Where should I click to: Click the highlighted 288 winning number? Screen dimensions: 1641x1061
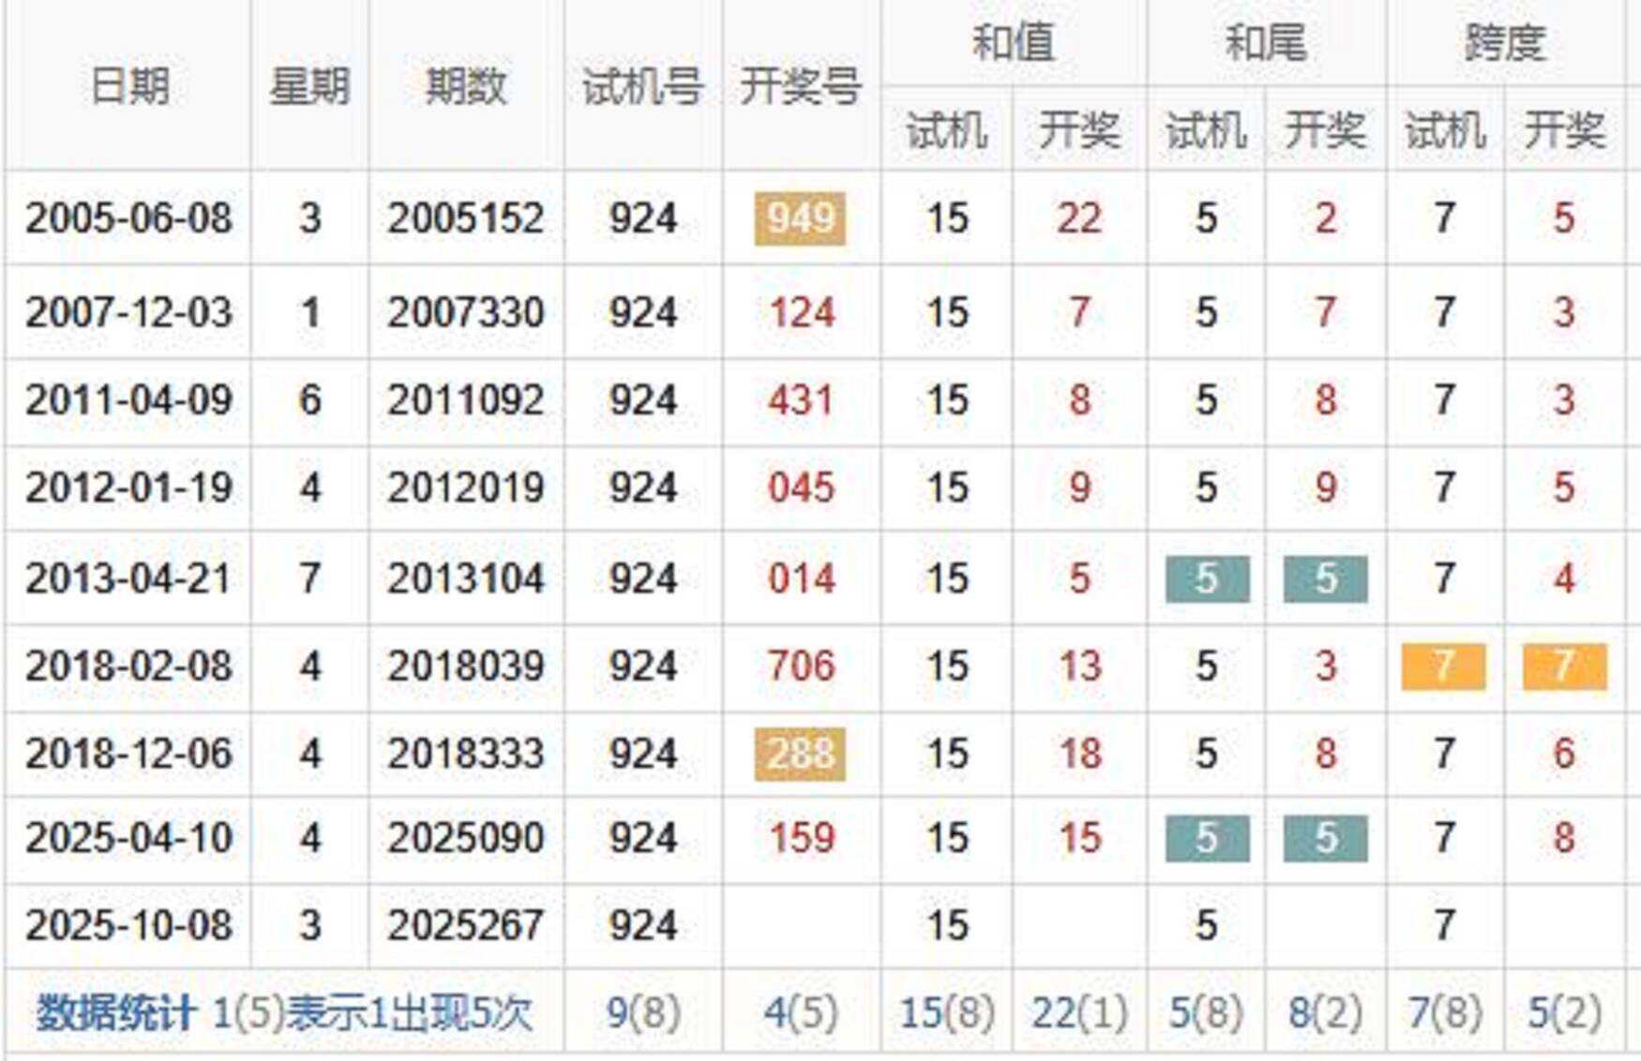coord(800,754)
